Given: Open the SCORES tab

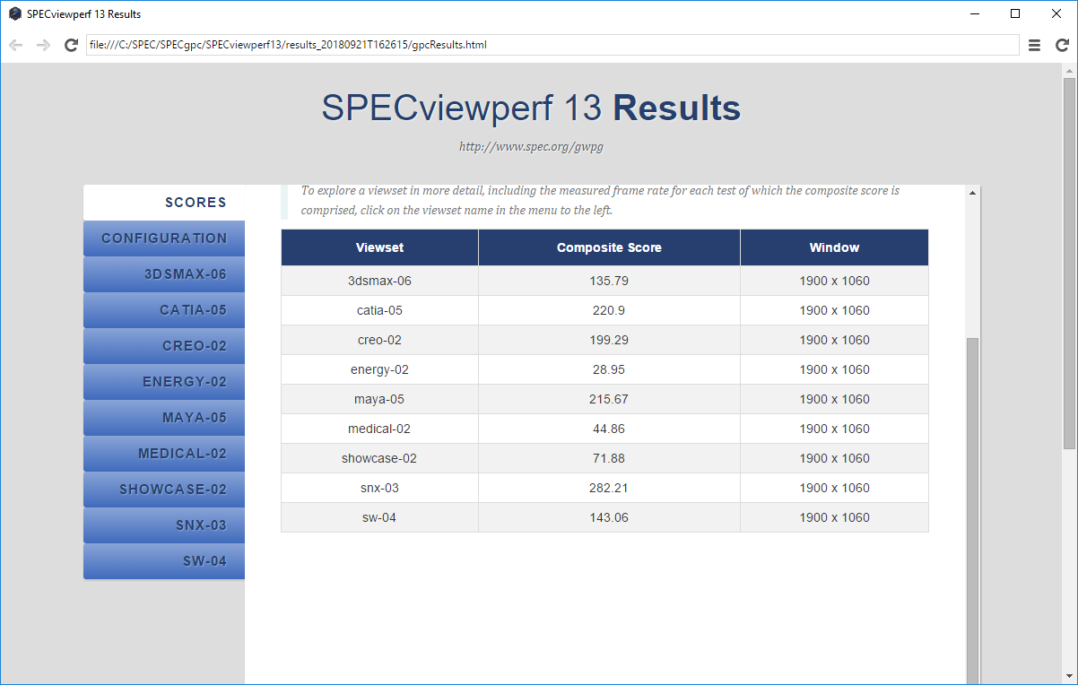Looking at the screenshot, I should click(x=164, y=203).
